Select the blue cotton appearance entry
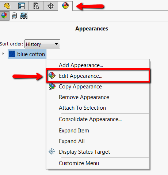168x175 pixels. point(27,54)
